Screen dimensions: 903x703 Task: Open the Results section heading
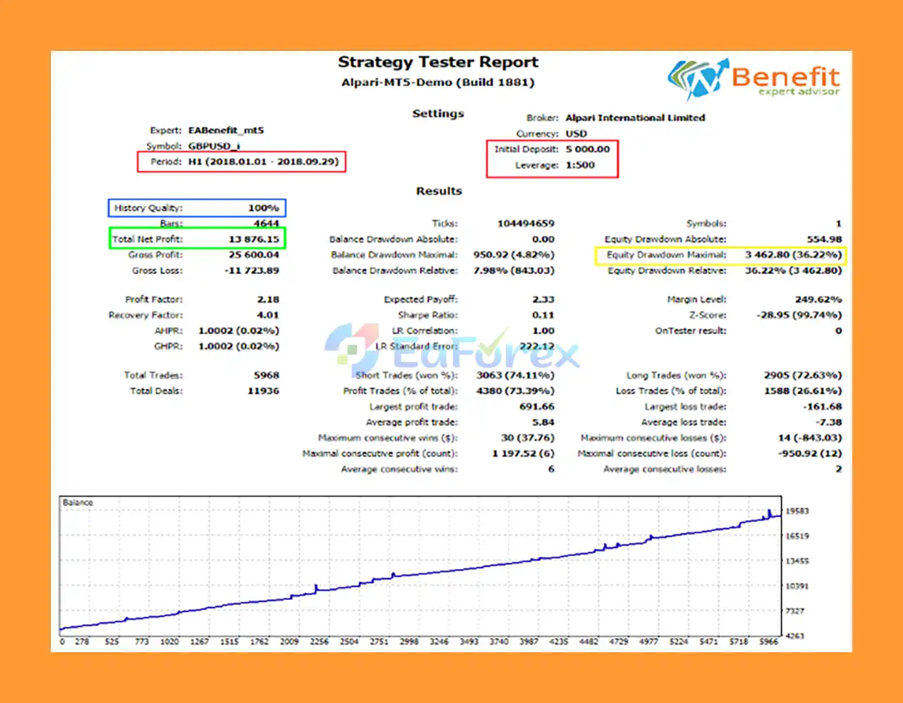(x=439, y=191)
